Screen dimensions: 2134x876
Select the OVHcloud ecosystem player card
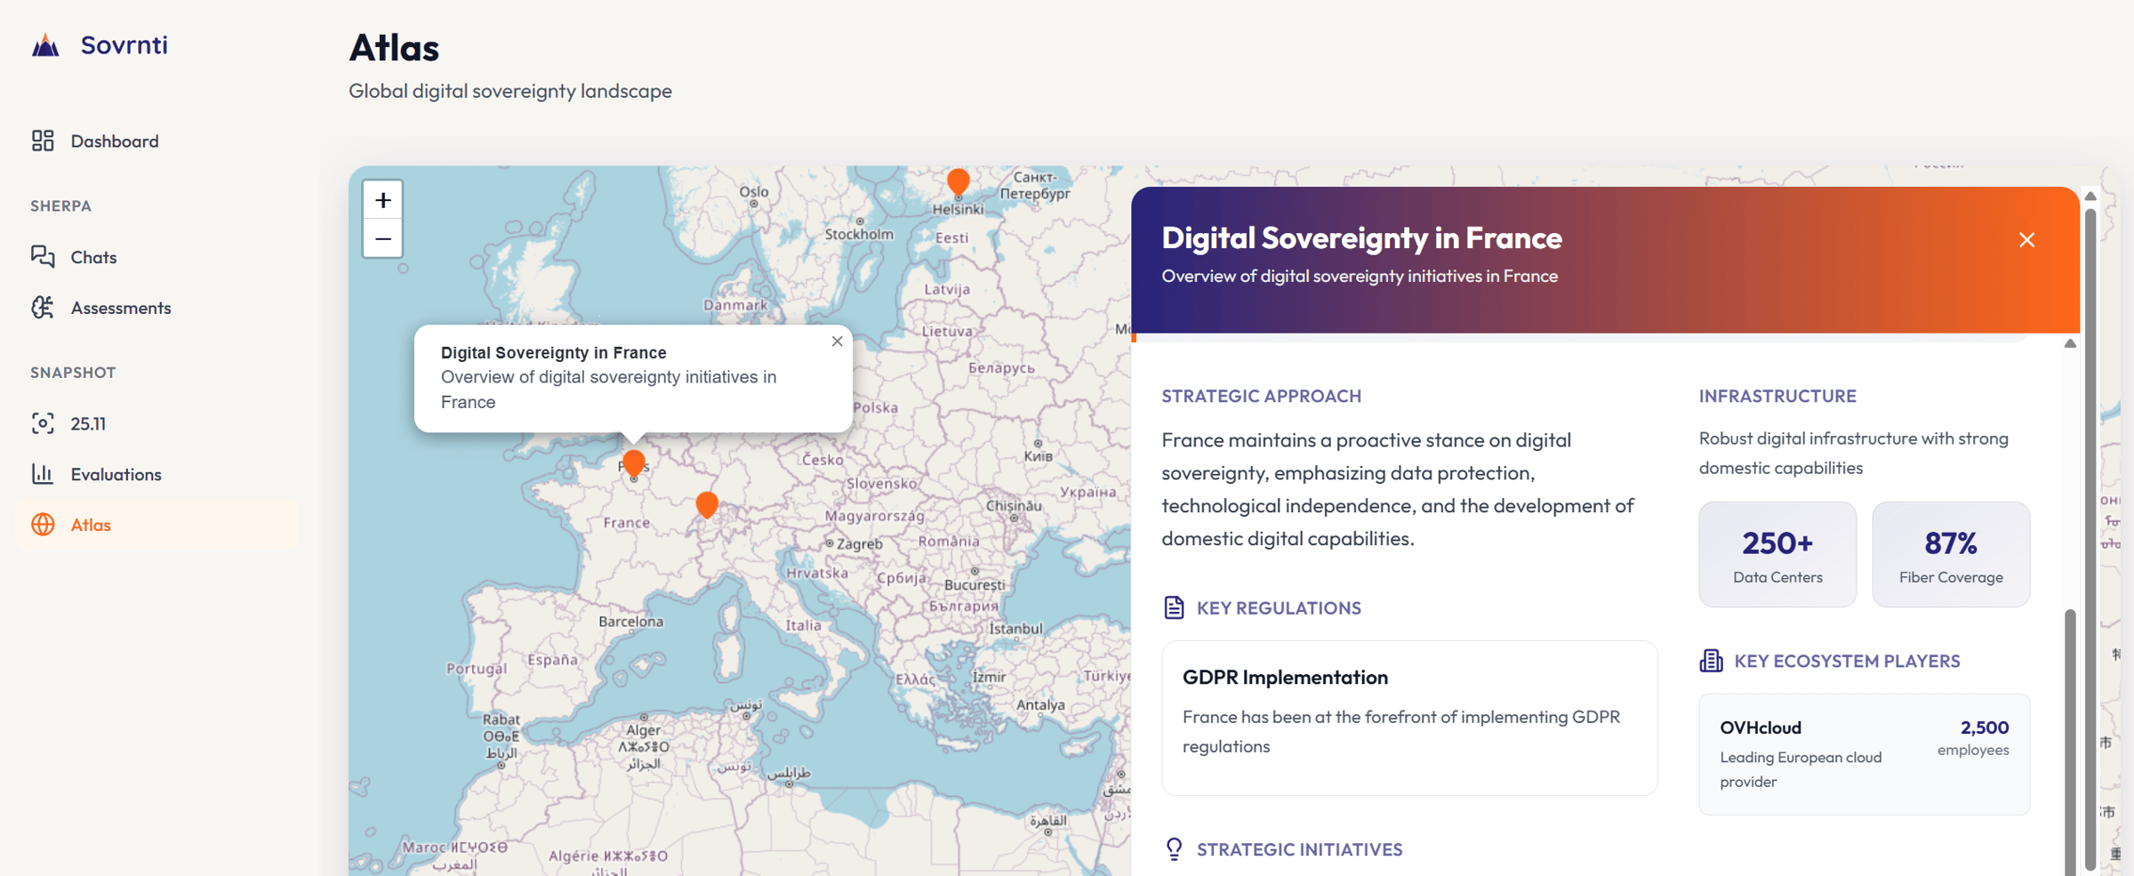click(x=1864, y=753)
